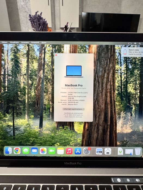
Task: Launch the Music app from dock
Action: pyautogui.click(x=69, y=151)
